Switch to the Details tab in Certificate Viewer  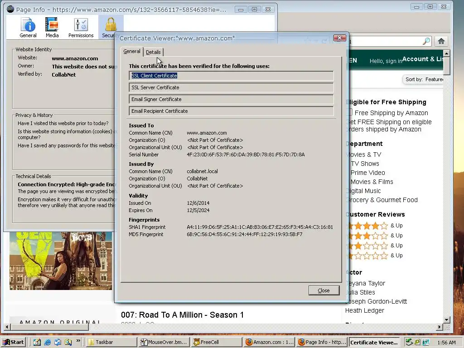153,52
